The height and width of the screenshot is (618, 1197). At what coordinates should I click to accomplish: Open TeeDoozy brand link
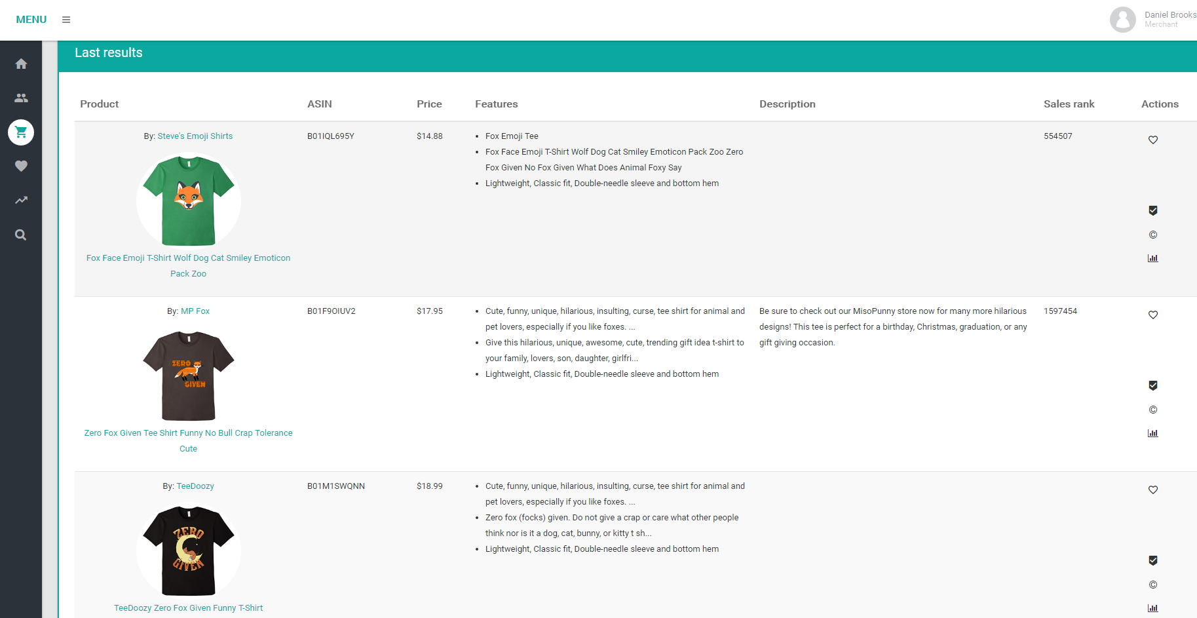pos(195,486)
